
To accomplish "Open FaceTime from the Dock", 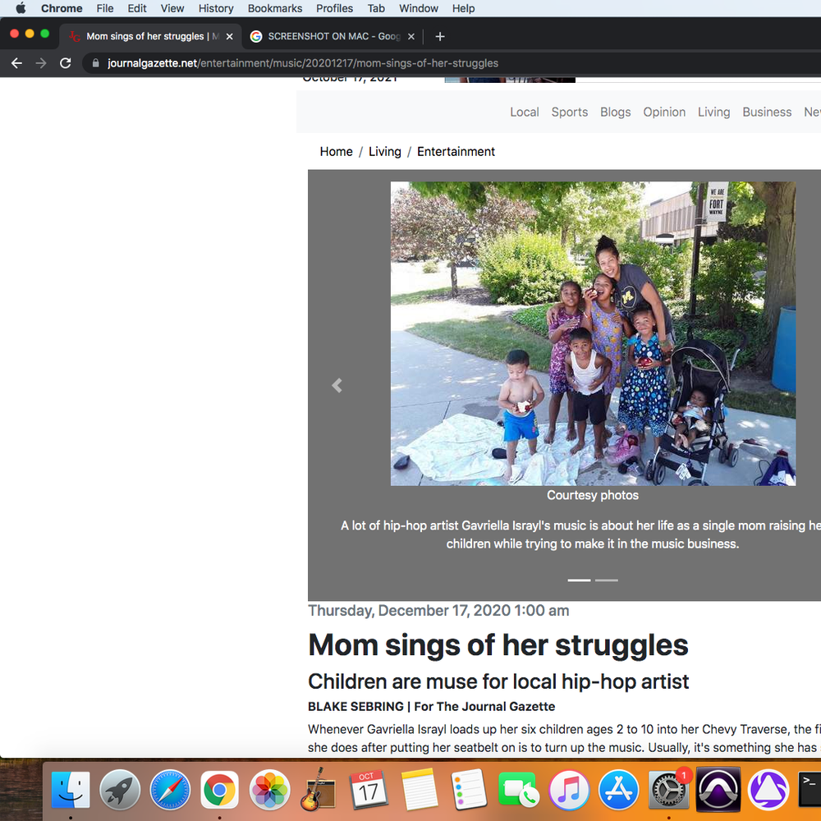I will coord(518,790).
